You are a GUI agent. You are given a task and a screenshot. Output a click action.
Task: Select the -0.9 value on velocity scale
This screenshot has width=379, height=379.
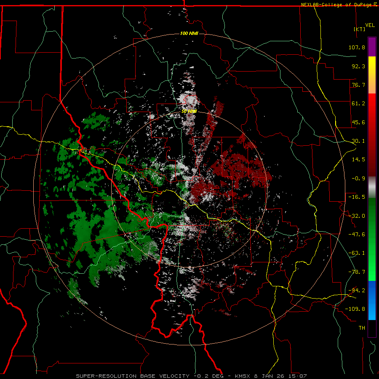coord(358,179)
